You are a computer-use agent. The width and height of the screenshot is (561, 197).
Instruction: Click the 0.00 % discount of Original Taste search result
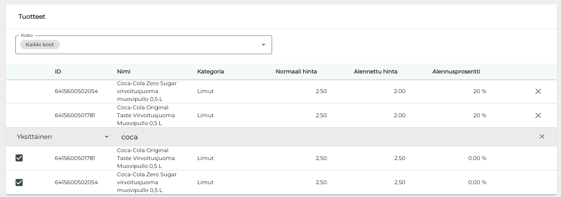tap(477, 158)
